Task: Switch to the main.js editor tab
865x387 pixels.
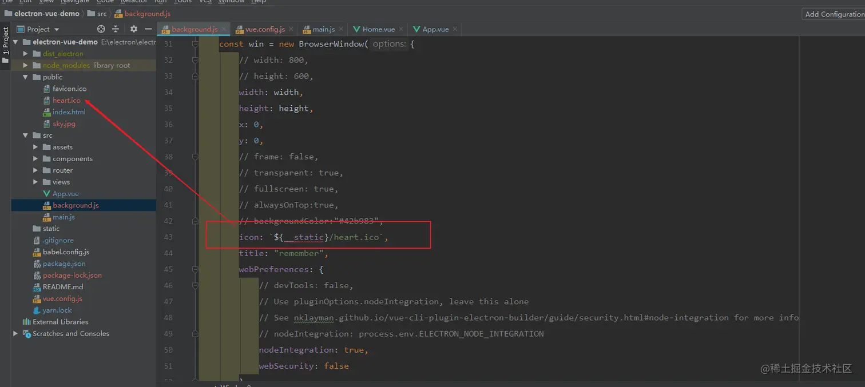Action: [322, 29]
